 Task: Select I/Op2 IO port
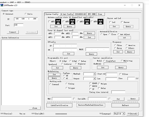(70, 61)
